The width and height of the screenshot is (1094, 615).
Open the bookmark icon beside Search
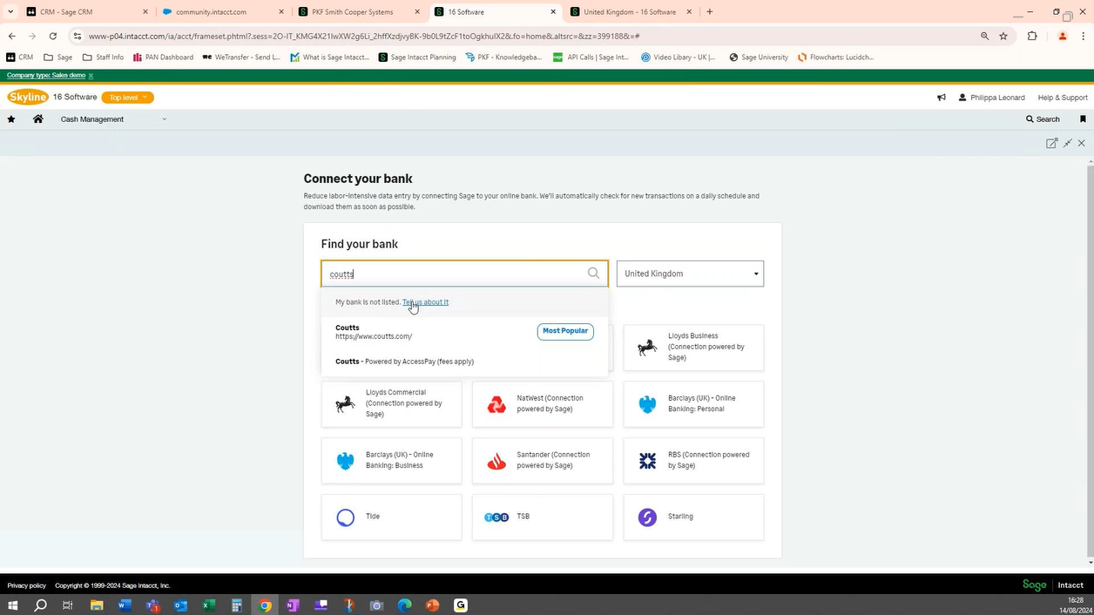point(1083,119)
